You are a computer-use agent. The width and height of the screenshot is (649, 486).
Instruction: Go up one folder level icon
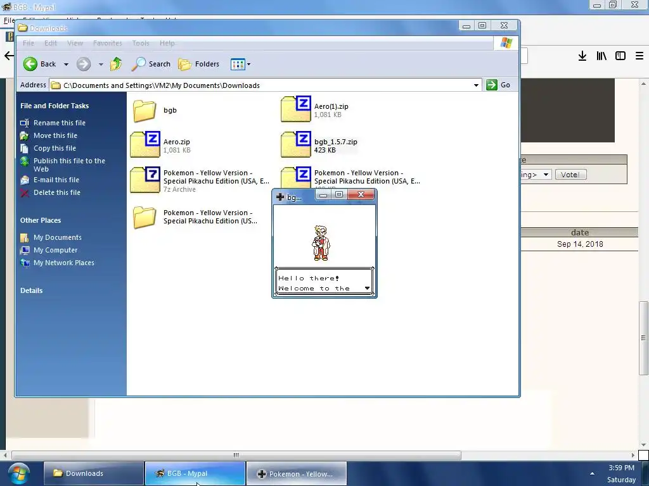pos(116,64)
